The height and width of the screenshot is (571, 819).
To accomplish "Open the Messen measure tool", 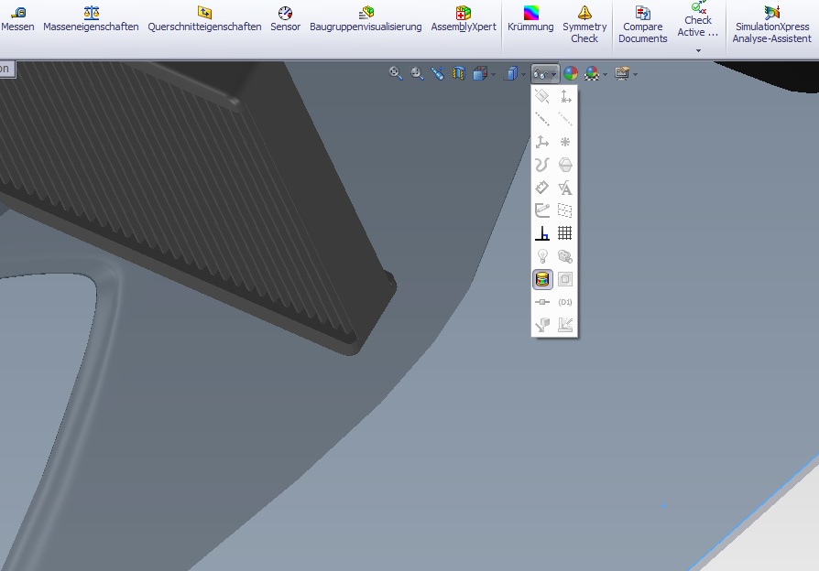I will (17, 18).
